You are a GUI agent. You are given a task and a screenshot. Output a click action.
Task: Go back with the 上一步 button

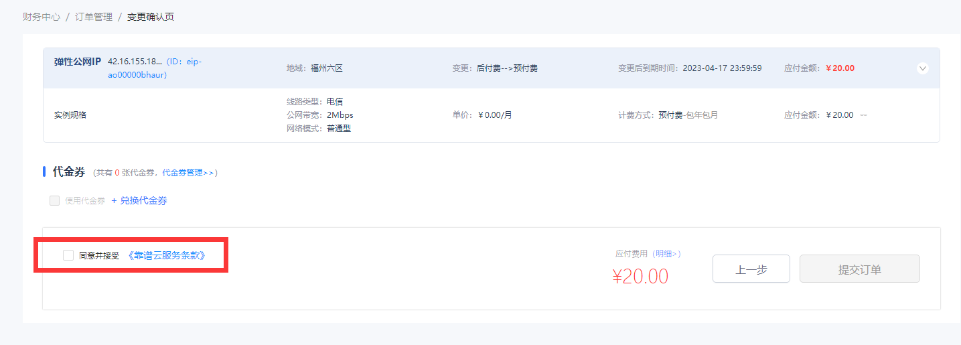tap(751, 269)
